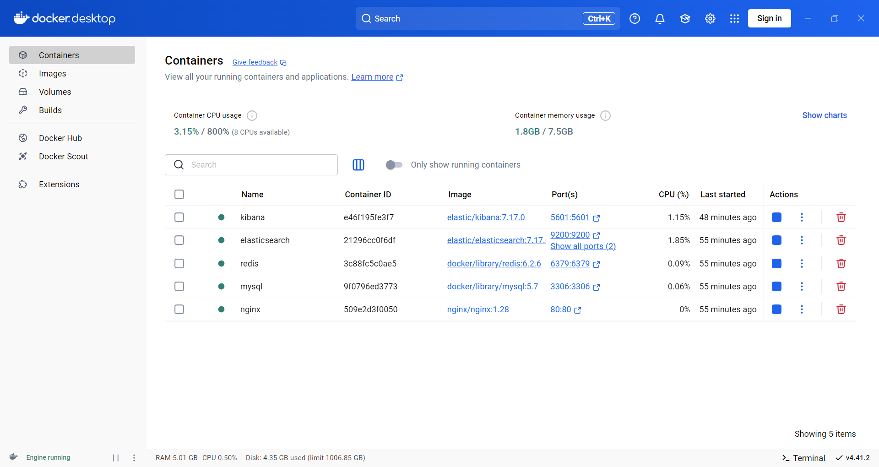Open the nginx/nginx:1.28 image link
This screenshot has height=467, width=879.
(x=478, y=310)
